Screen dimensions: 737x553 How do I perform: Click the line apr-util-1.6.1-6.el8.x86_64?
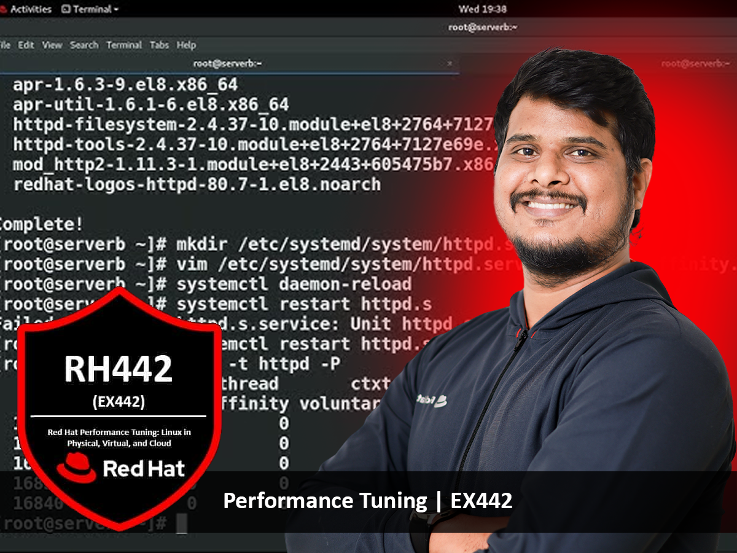click(151, 104)
